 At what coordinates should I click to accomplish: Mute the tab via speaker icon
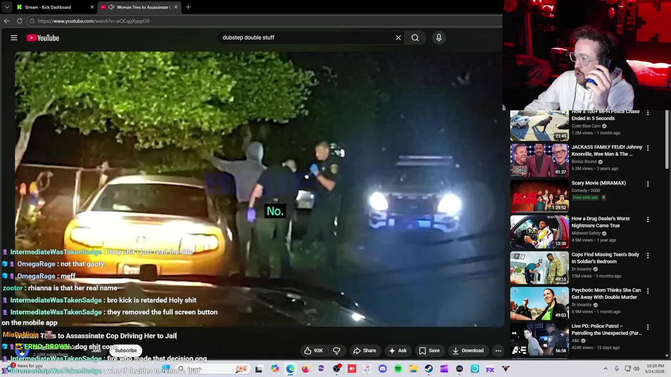click(x=111, y=7)
